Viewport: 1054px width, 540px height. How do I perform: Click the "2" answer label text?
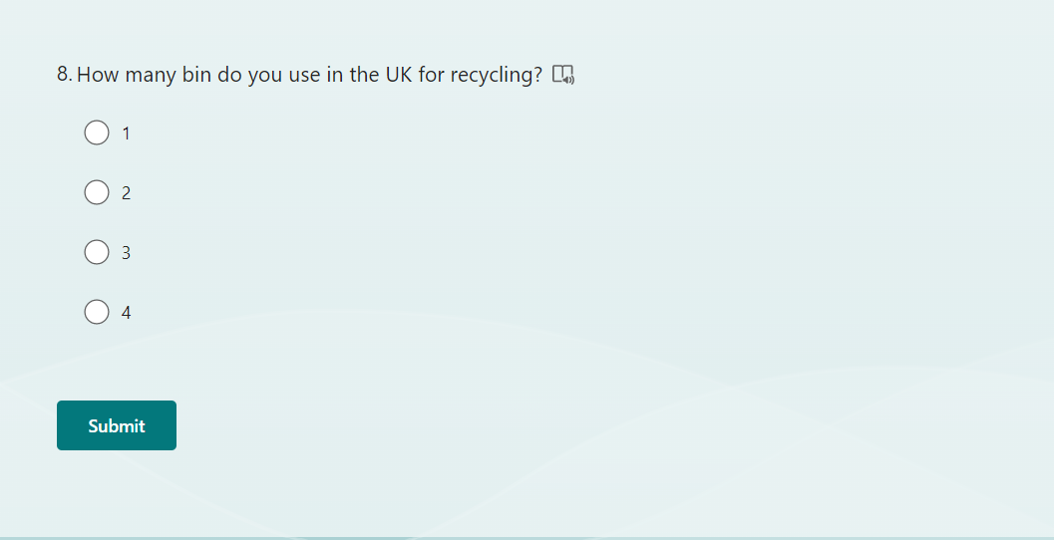point(126,193)
